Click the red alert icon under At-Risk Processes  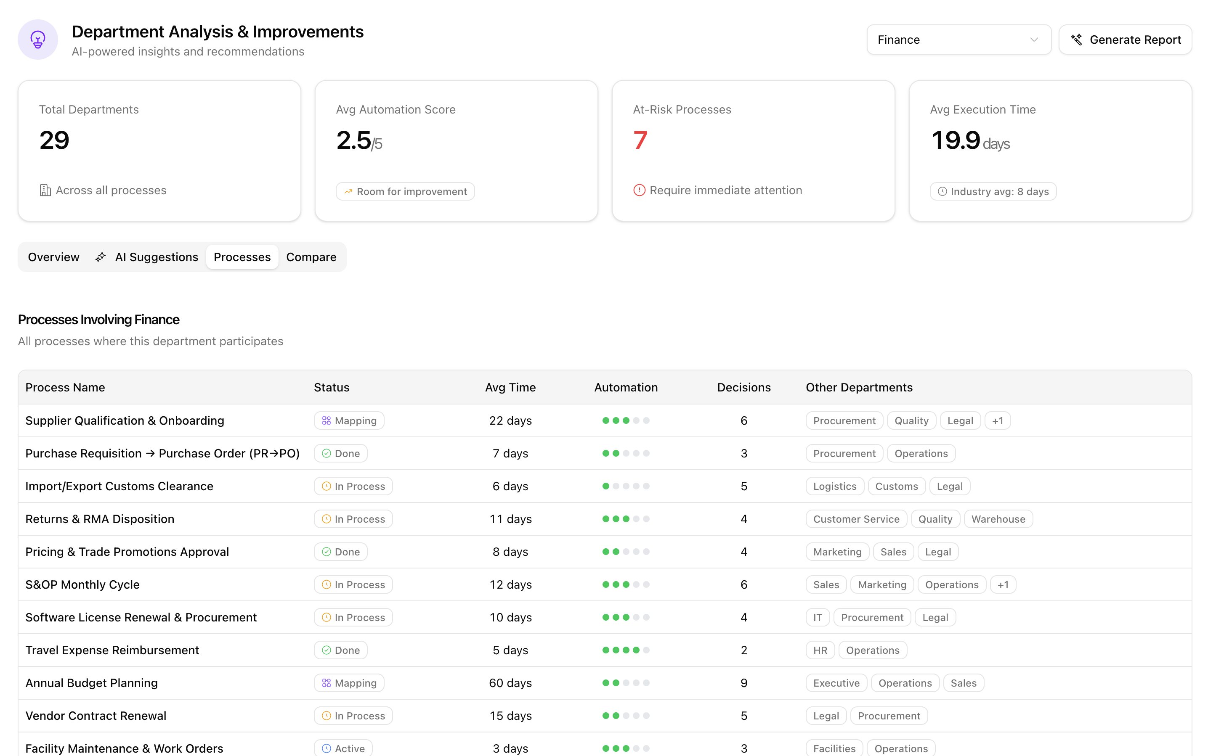639,190
